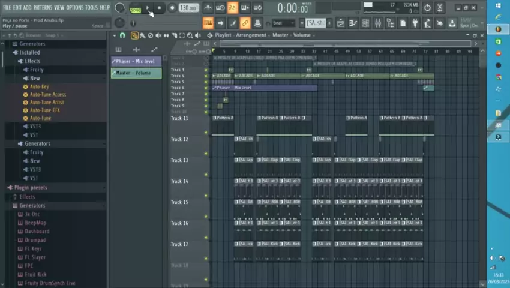Enable the playlist magnet snap icon
This screenshot has width=510, height=288.
click(x=122, y=35)
